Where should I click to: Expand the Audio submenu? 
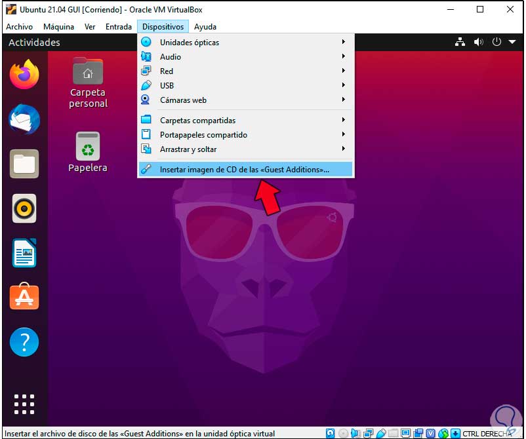(x=245, y=56)
